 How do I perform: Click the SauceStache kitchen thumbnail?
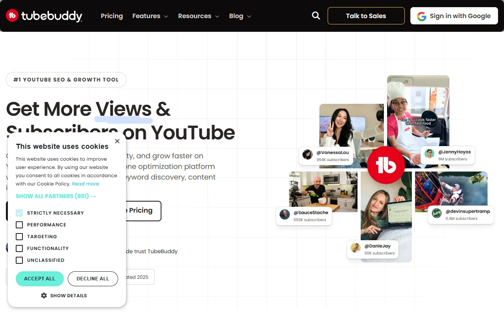[323, 192]
